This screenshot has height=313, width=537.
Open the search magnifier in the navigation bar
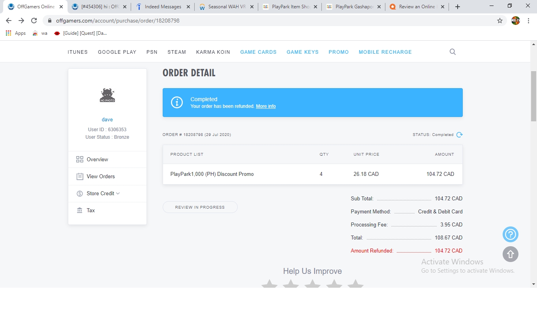pos(453,51)
